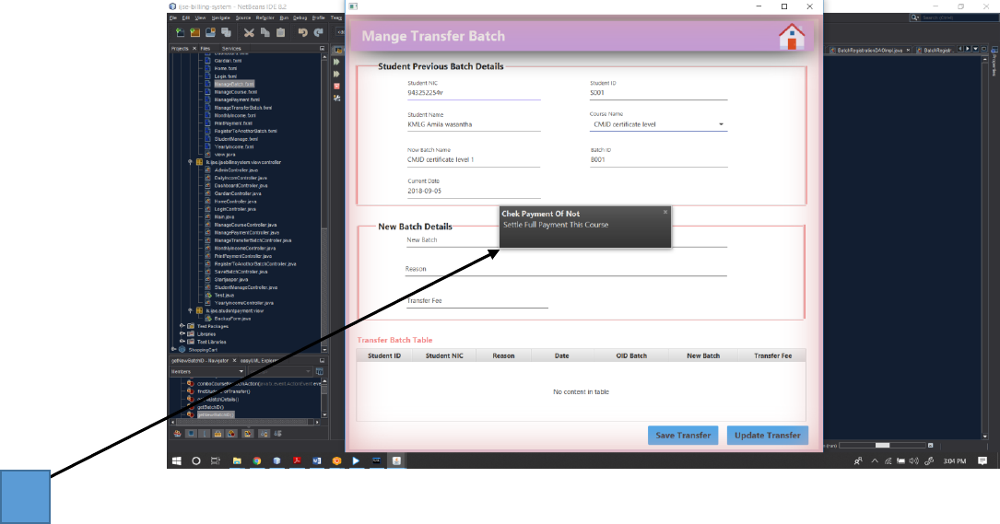1000x524 pixels.
Task: Click the down arrow of the Projects panel scrollbar
Action: pyautogui.click(x=324, y=349)
